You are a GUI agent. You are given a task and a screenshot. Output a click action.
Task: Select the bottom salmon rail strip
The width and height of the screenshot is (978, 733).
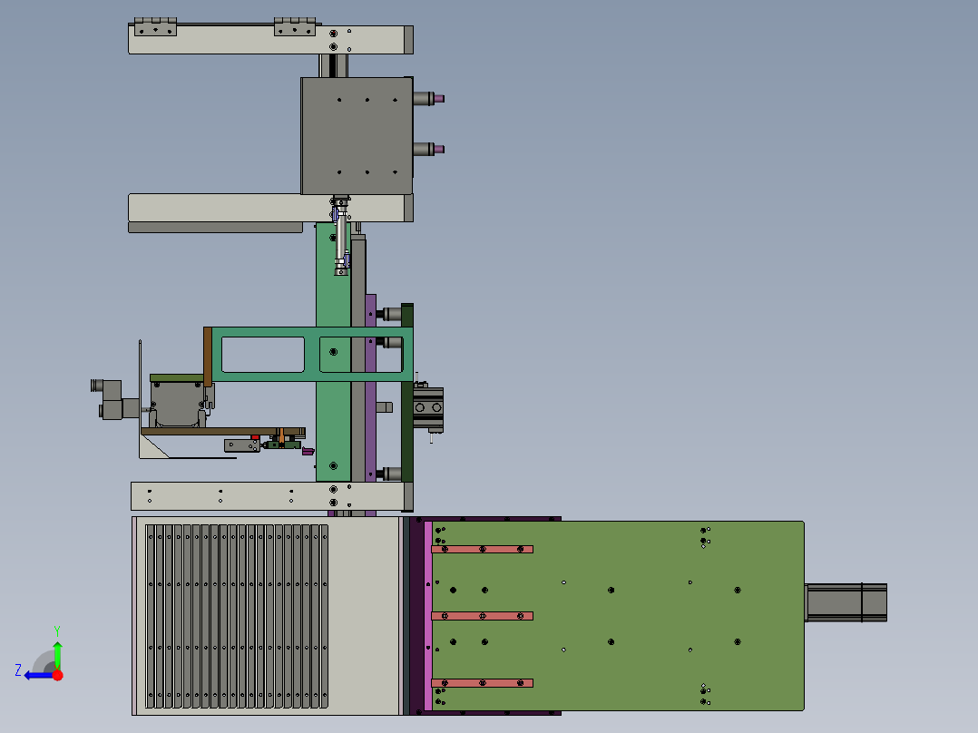click(482, 683)
